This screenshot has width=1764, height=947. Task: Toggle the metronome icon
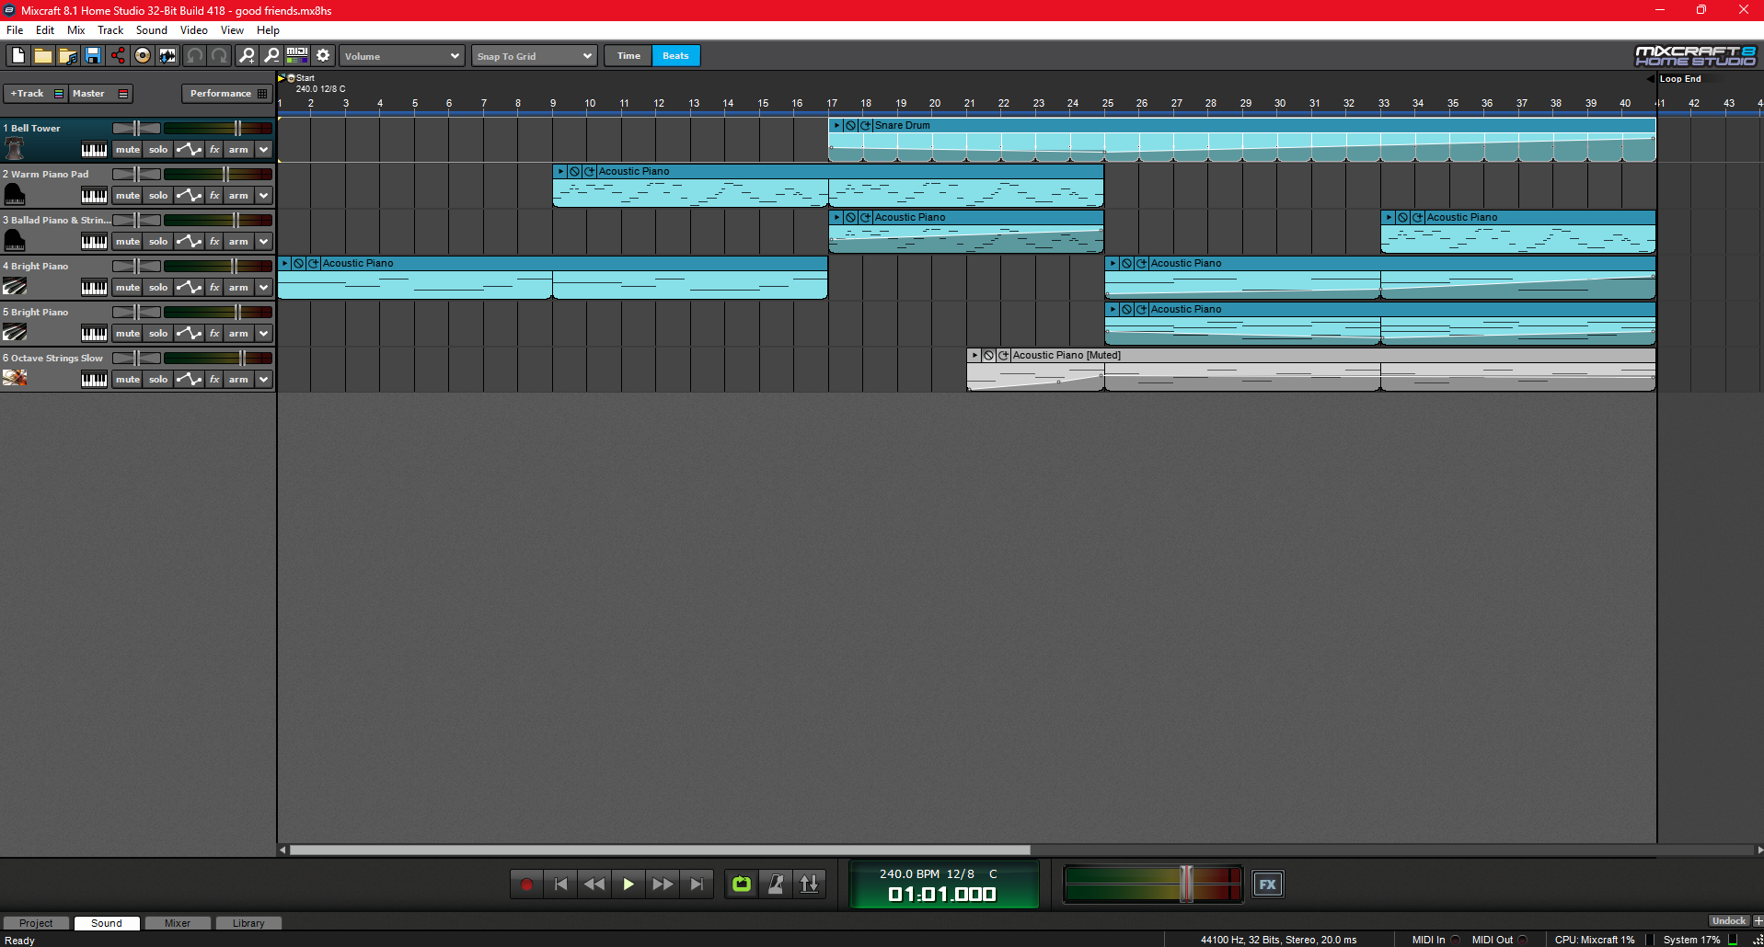tap(776, 884)
